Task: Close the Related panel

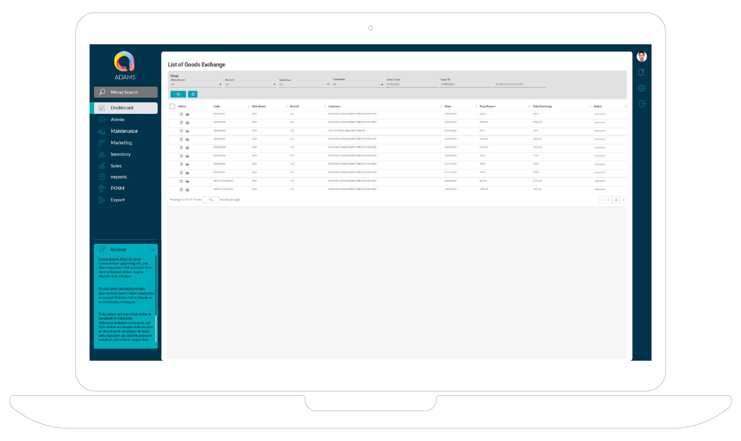Action: (153, 250)
